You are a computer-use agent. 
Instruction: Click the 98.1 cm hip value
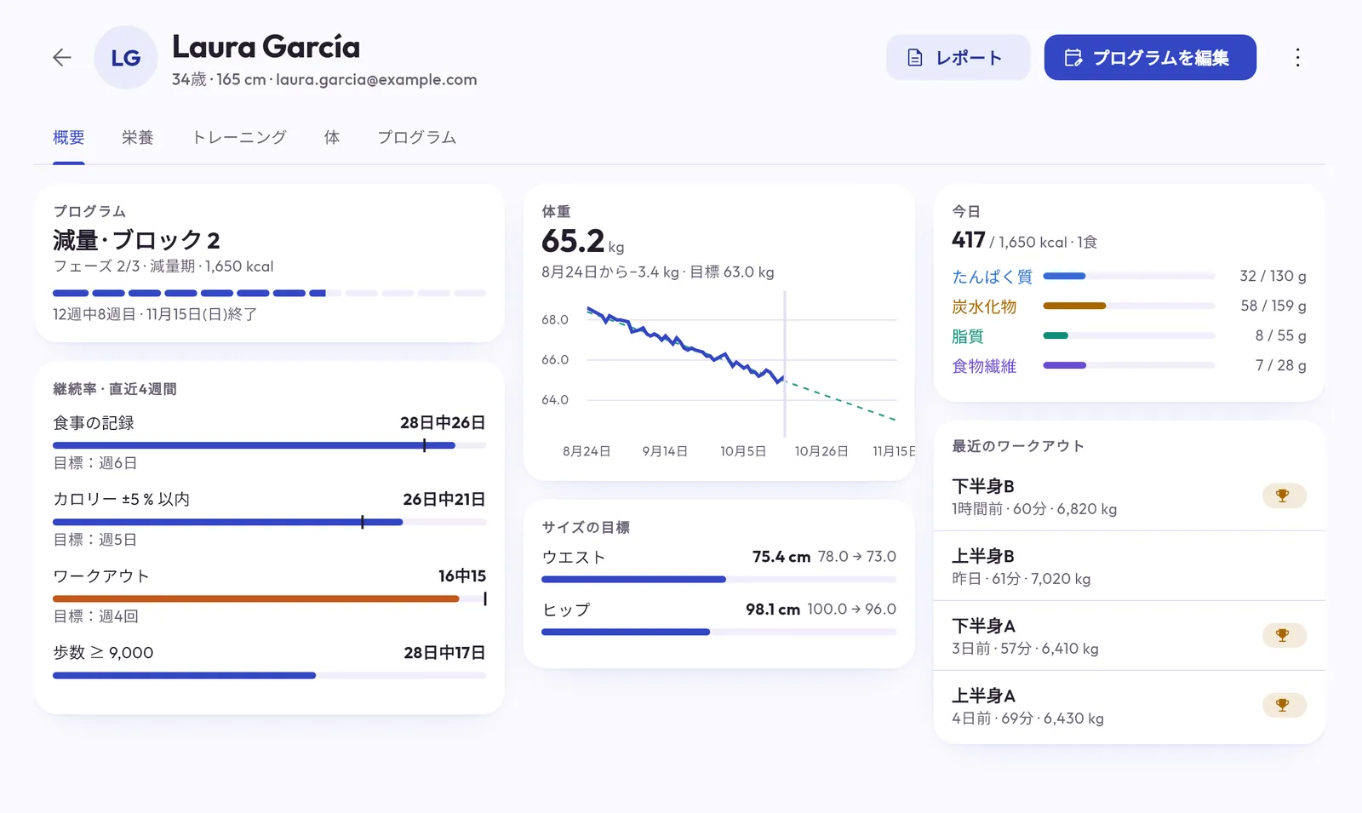point(773,610)
